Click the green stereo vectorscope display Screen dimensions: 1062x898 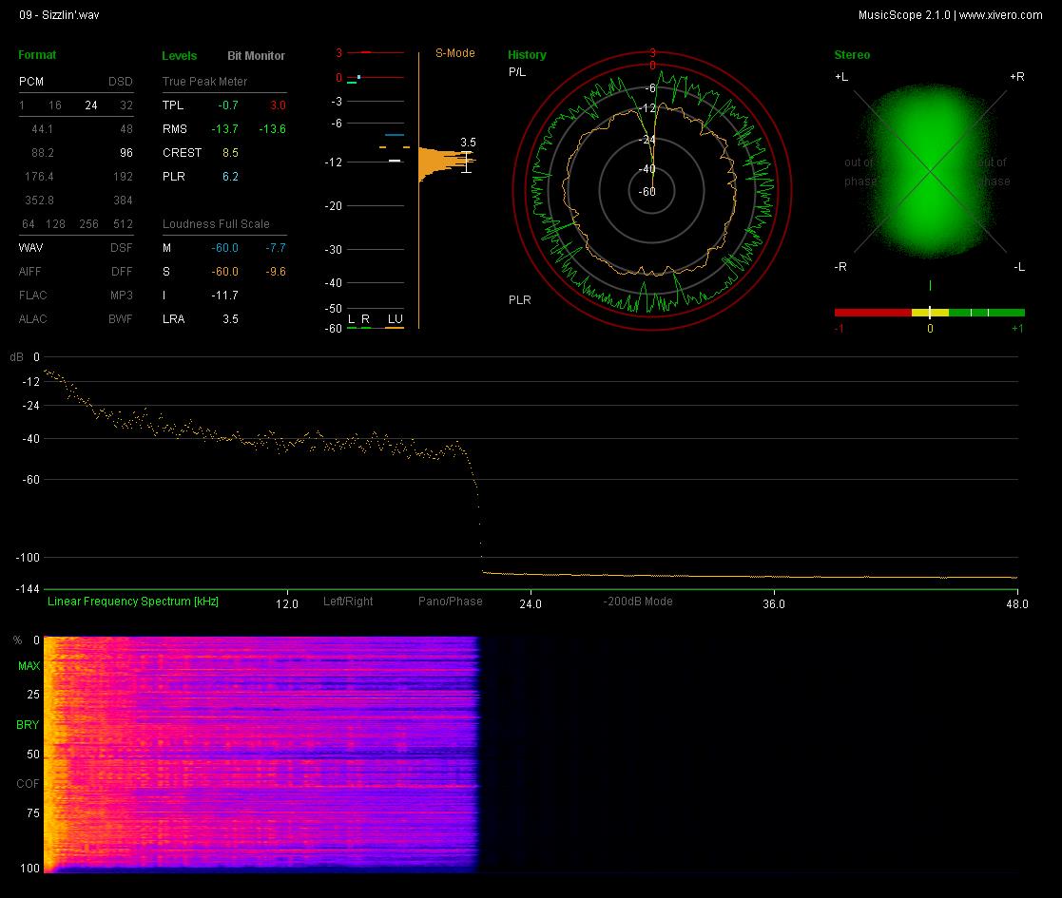930,171
